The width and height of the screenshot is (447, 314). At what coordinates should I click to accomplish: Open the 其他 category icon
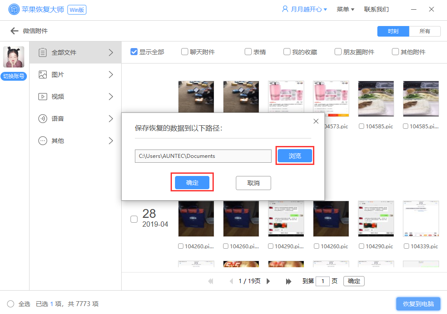click(43, 140)
